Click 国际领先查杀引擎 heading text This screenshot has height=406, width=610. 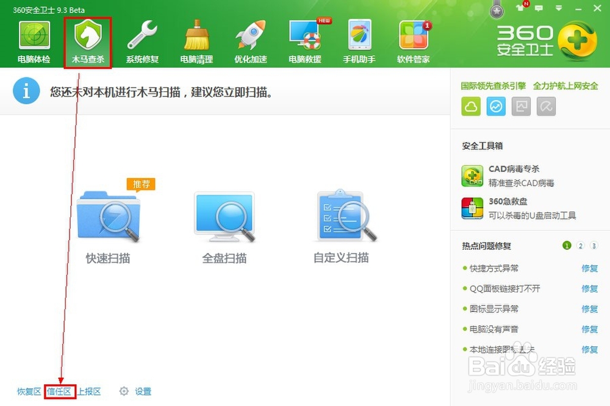coord(493,86)
